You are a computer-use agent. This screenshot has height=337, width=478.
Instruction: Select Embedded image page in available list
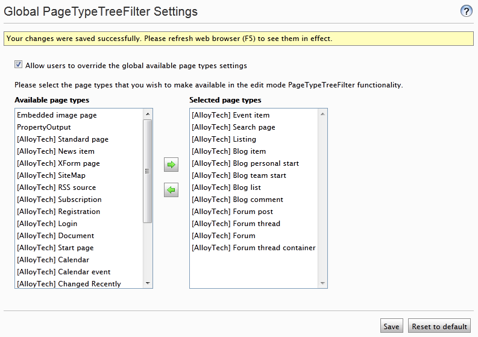click(x=79, y=115)
